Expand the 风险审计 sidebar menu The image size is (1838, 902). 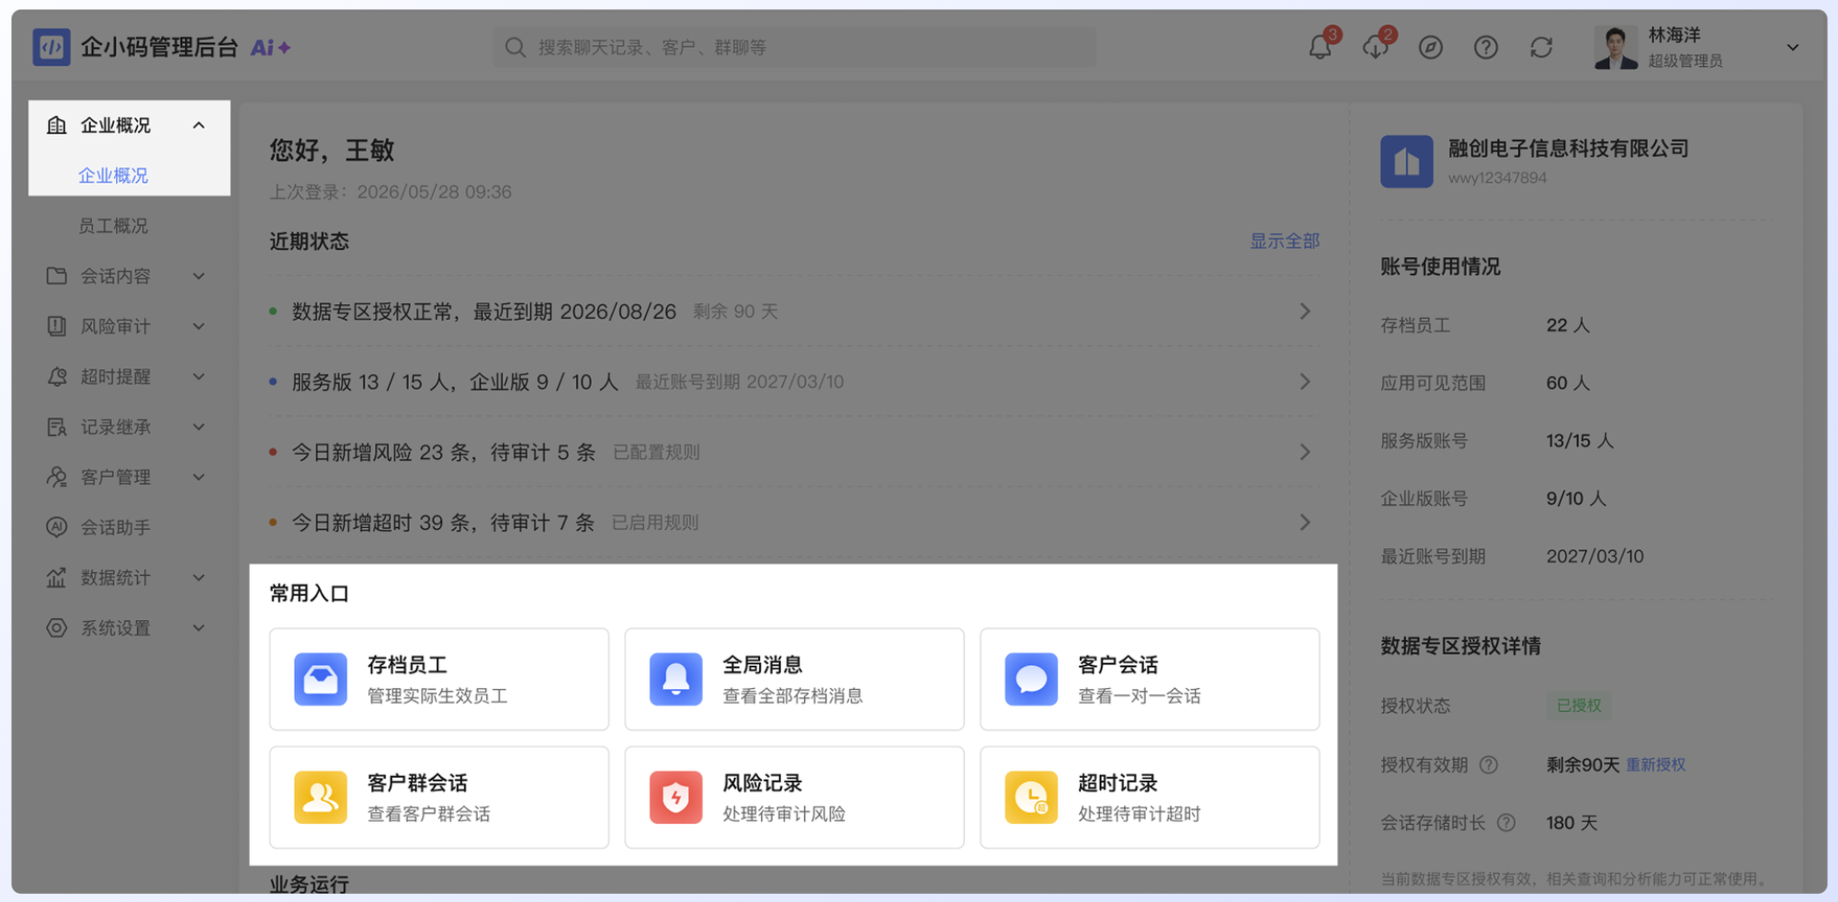(x=199, y=326)
